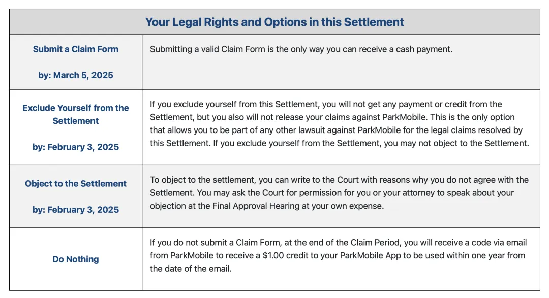549x298 pixels.
Task: Select the "Do Nothing" option heading
Action: click(76, 259)
